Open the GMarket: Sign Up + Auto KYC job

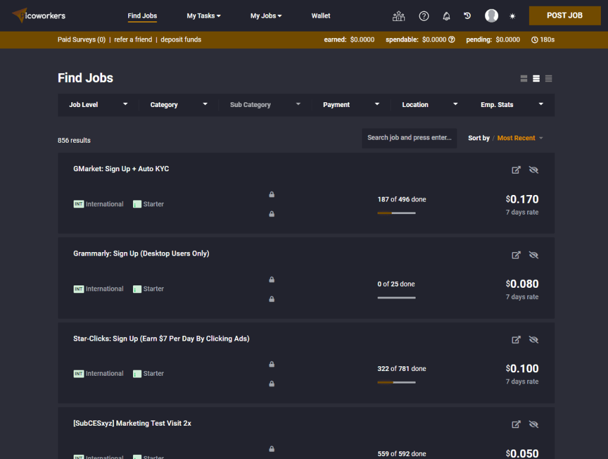coord(121,169)
